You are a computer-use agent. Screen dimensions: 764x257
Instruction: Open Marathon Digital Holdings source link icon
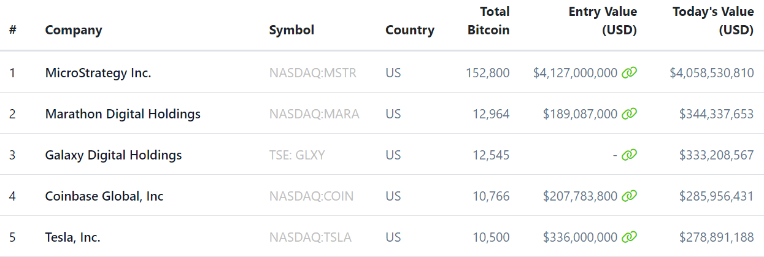click(629, 113)
